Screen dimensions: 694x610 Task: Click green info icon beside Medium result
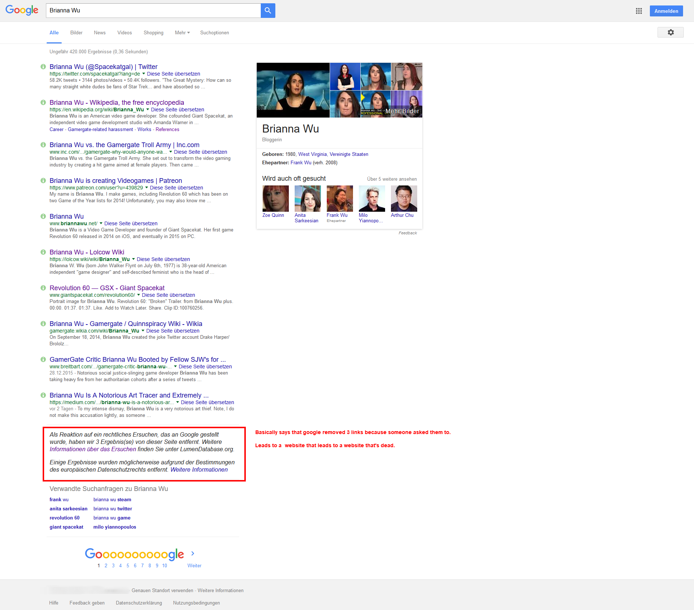click(43, 395)
